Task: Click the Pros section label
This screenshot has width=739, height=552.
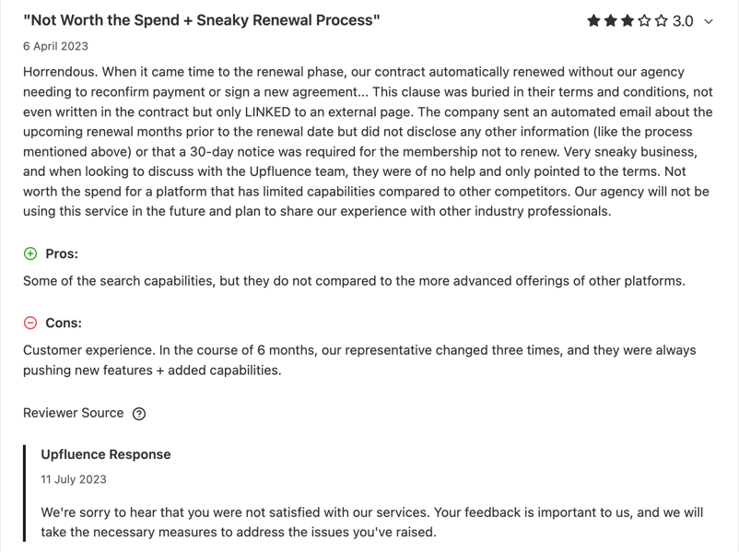Action: click(x=62, y=253)
